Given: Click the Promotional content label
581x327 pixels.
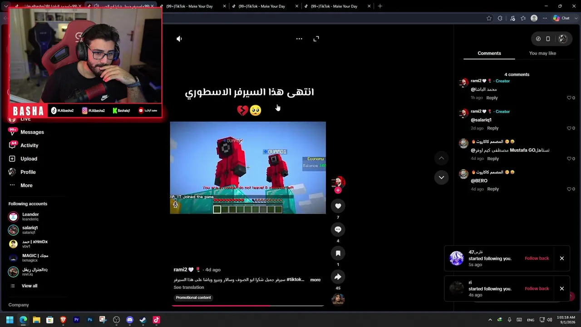Looking at the screenshot, I should 193,298.
